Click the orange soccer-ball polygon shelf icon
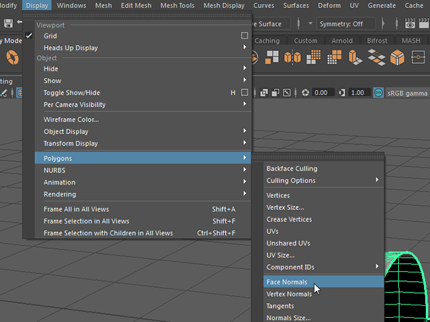This screenshot has width=430, height=322. pos(13,58)
